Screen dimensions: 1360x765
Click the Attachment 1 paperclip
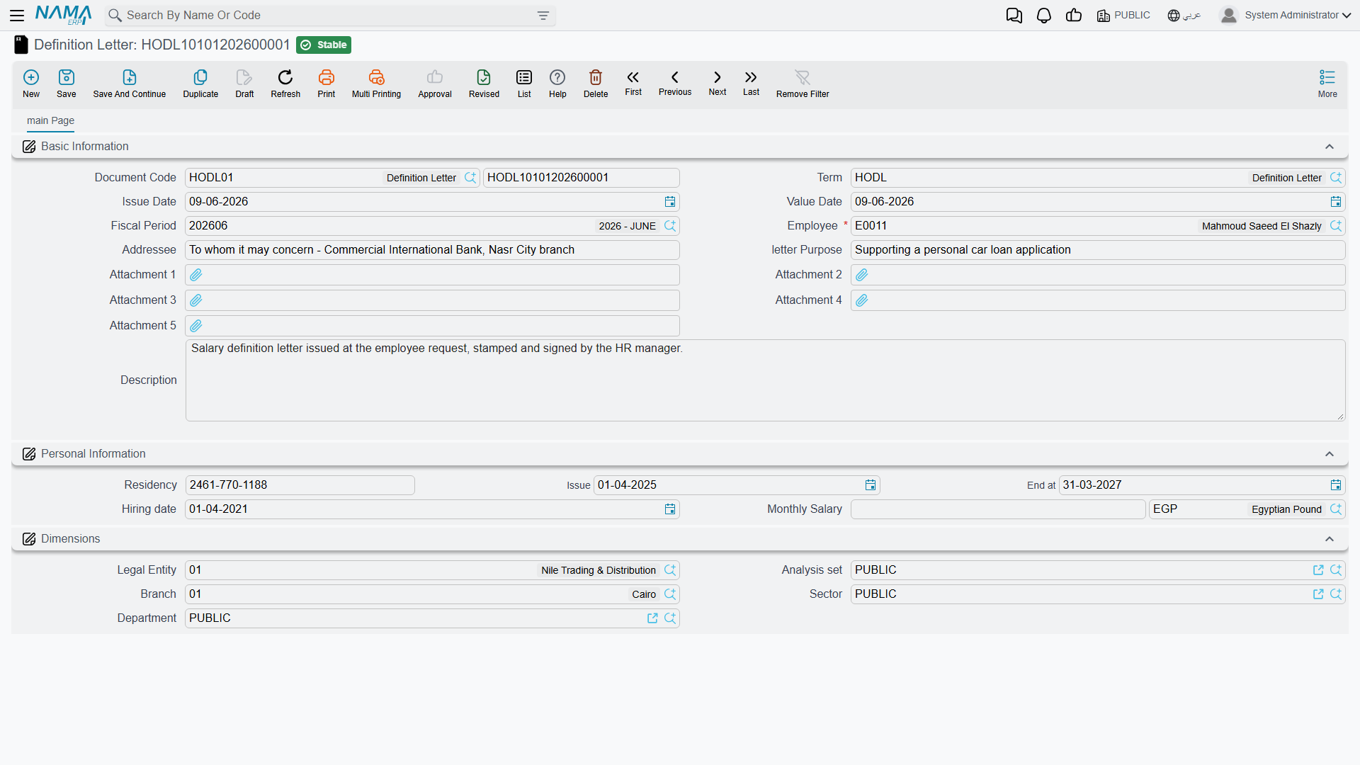click(x=196, y=275)
